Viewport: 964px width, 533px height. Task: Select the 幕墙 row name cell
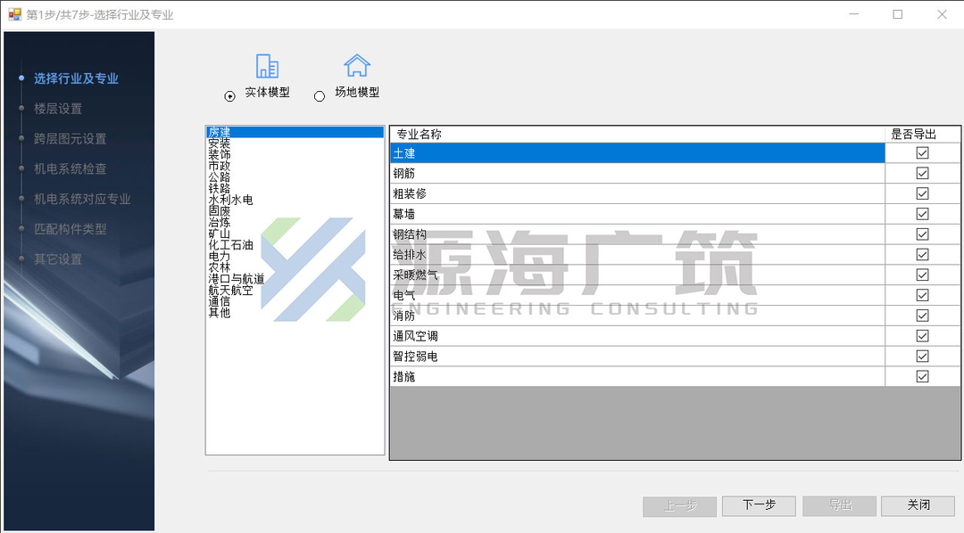pos(637,214)
